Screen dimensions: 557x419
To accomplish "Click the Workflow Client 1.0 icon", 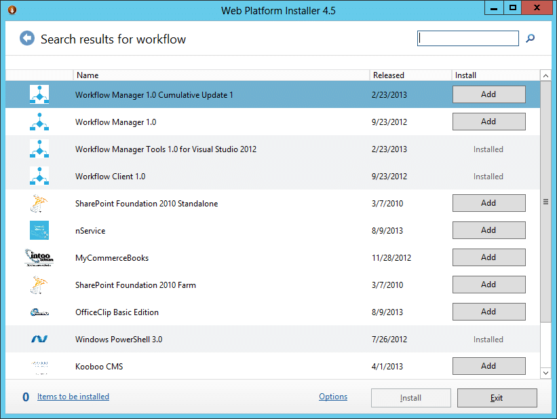I will pyautogui.click(x=39, y=176).
